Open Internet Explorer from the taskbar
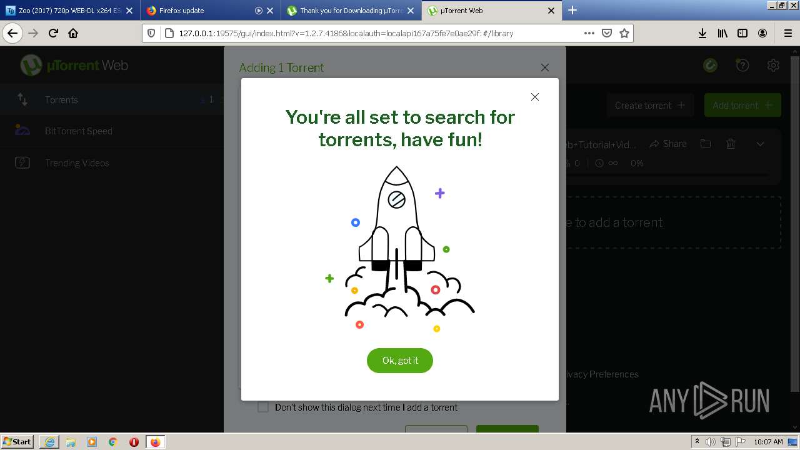The height and width of the screenshot is (450, 800). (x=49, y=442)
